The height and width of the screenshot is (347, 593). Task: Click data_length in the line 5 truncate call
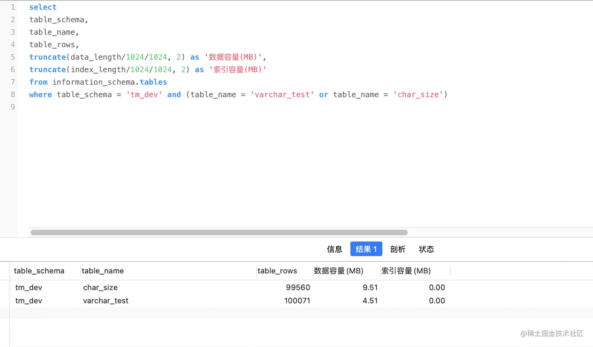[96, 57]
